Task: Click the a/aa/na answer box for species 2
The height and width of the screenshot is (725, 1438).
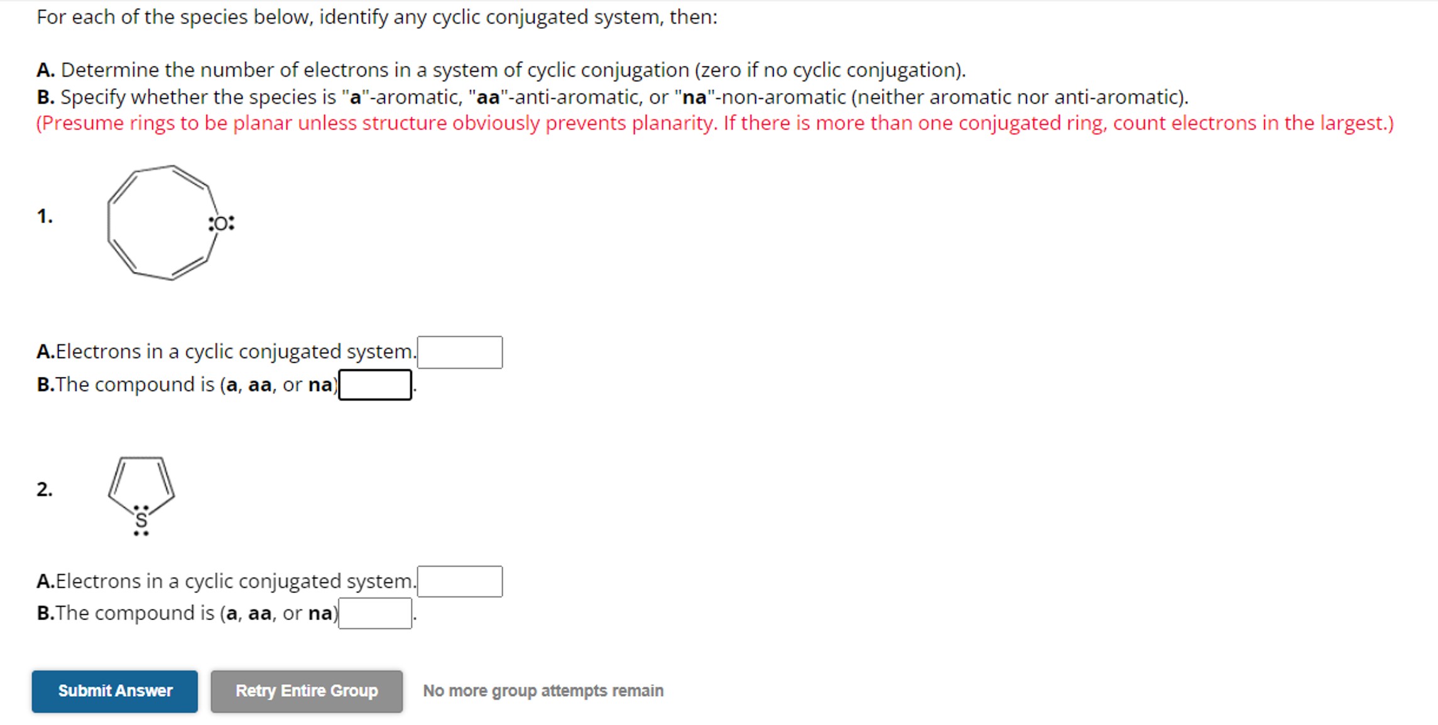Action: click(375, 614)
